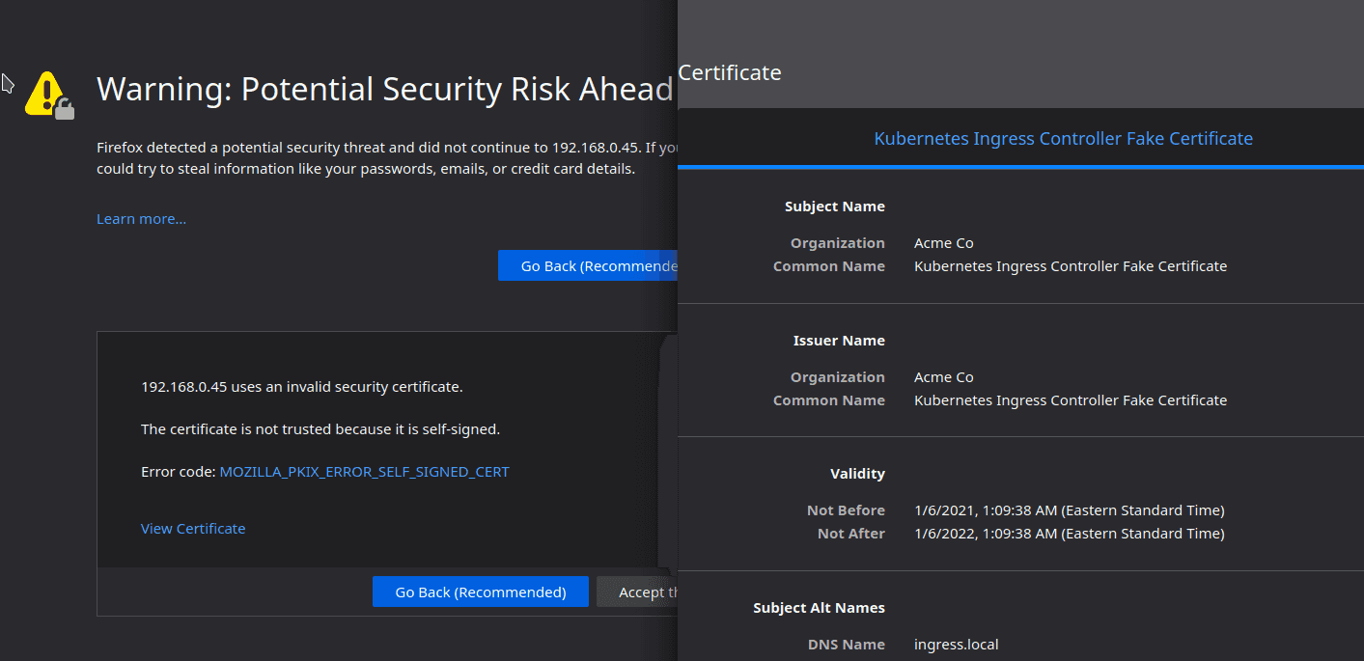
Task: Click the partially hidden Accept the Risk button
Action: (637, 592)
